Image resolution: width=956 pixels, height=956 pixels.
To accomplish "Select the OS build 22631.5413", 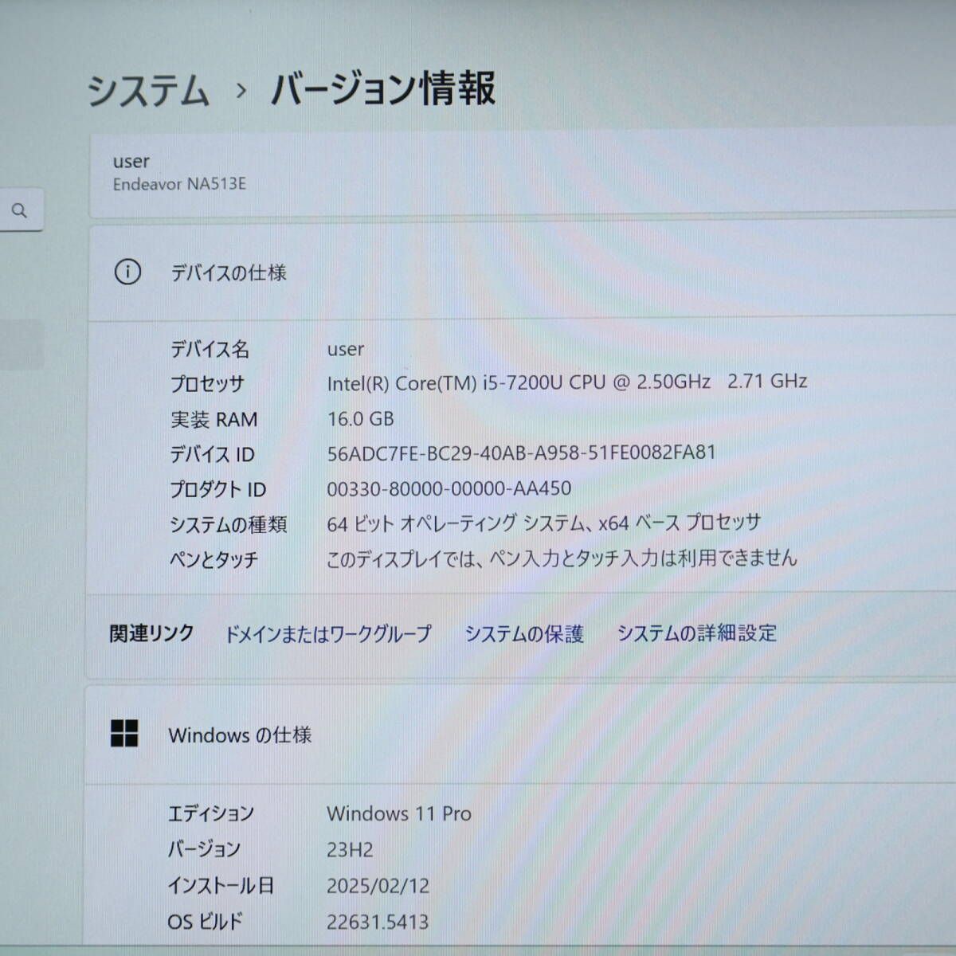I will 378,922.
